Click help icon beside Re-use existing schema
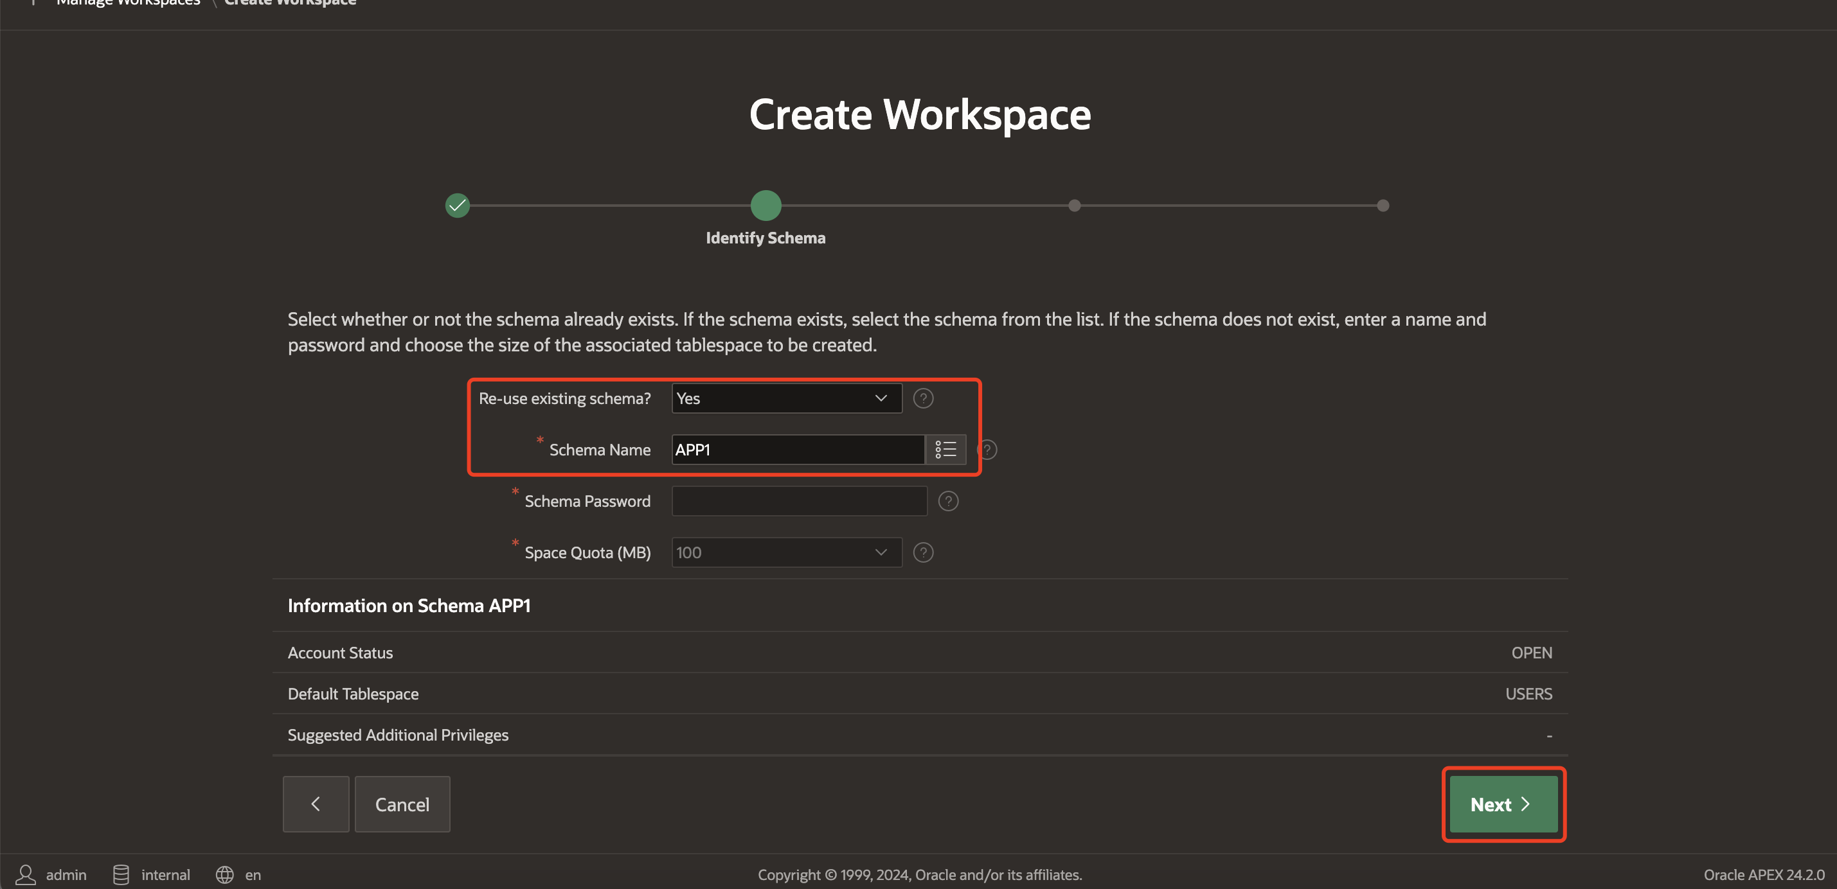The height and width of the screenshot is (889, 1837). coord(923,398)
